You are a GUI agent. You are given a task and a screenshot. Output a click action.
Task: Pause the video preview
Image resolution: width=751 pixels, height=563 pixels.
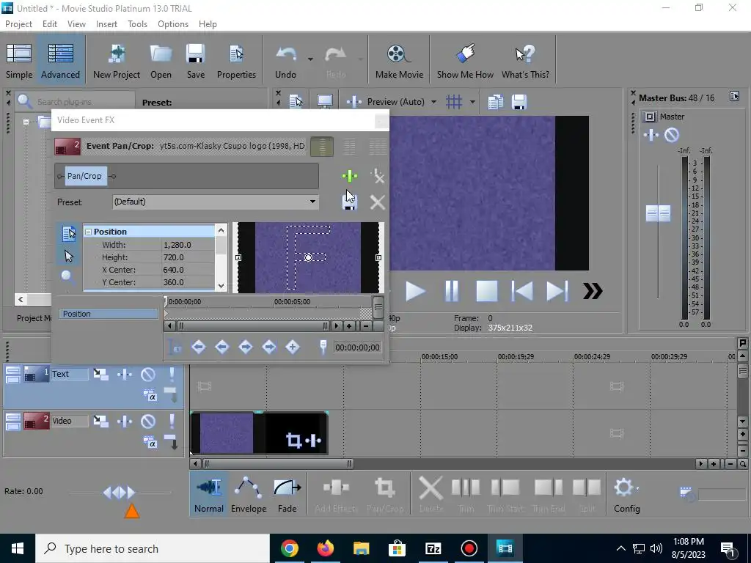[x=451, y=291]
